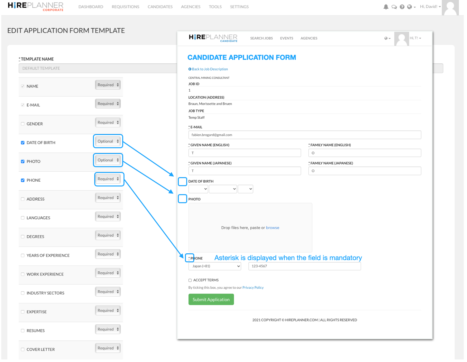Image resolution: width=467 pixels, height=362 pixels.
Task: Expand the Japan (+81) country code dropdown
Action: coord(215,266)
